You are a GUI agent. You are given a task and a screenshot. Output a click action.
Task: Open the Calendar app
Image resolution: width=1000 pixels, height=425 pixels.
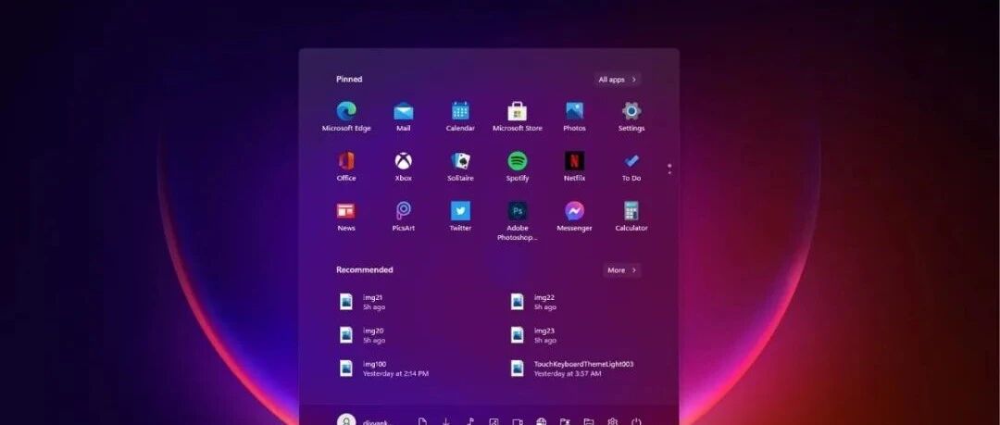click(460, 116)
